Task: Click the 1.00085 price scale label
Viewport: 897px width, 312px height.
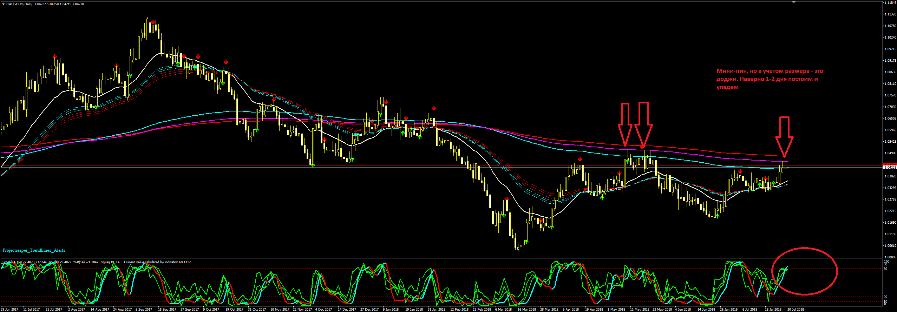Action: coord(890,257)
